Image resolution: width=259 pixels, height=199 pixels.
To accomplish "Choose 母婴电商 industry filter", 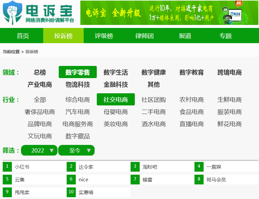I will click(x=116, y=112).
